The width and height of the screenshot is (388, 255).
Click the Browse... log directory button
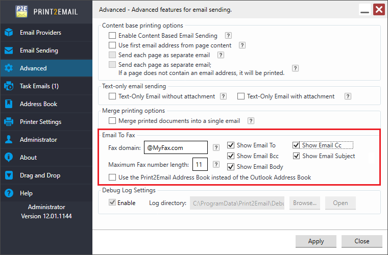(x=305, y=203)
